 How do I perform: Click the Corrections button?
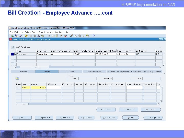coord(86,118)
